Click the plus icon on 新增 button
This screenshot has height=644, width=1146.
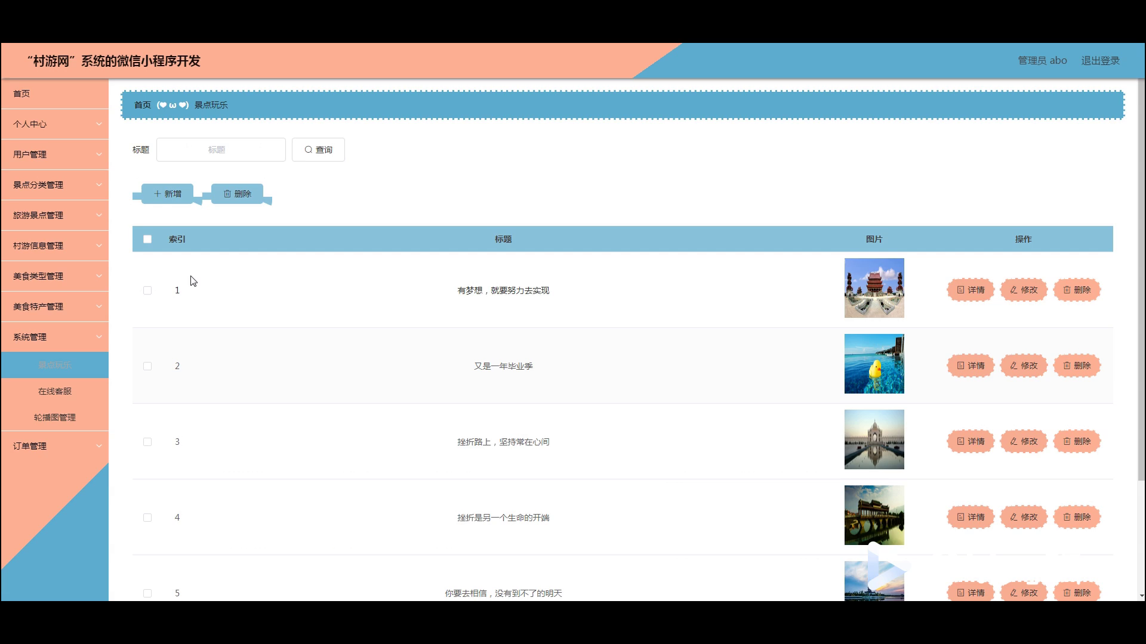point(157,194)
